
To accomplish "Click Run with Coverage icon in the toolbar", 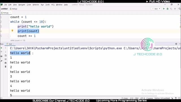I will pos(171,9).
